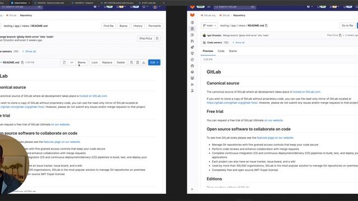Switch to second browser tab
This screenshot has width=358, height=201.
(51, 3)
